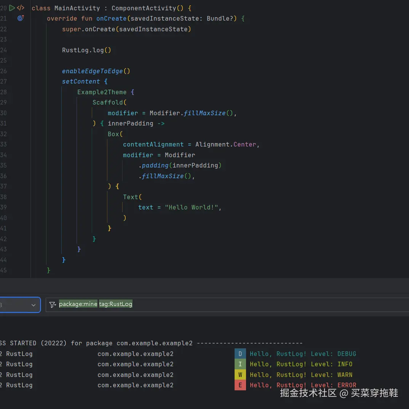Image resolution: width=409 pixels, height=409 pixels.
Task: Click com.example.example2 in the DEBUG log row
Action: point(135,354)
